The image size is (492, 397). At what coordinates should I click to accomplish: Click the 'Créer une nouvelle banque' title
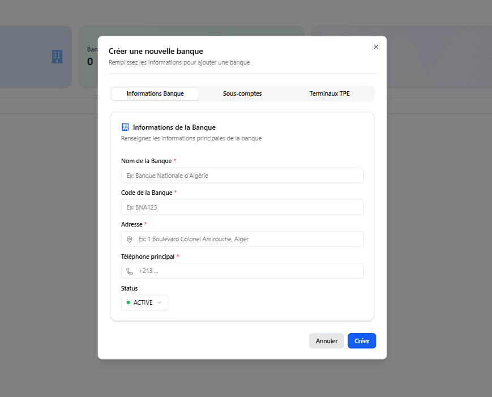tap(156, 51)
